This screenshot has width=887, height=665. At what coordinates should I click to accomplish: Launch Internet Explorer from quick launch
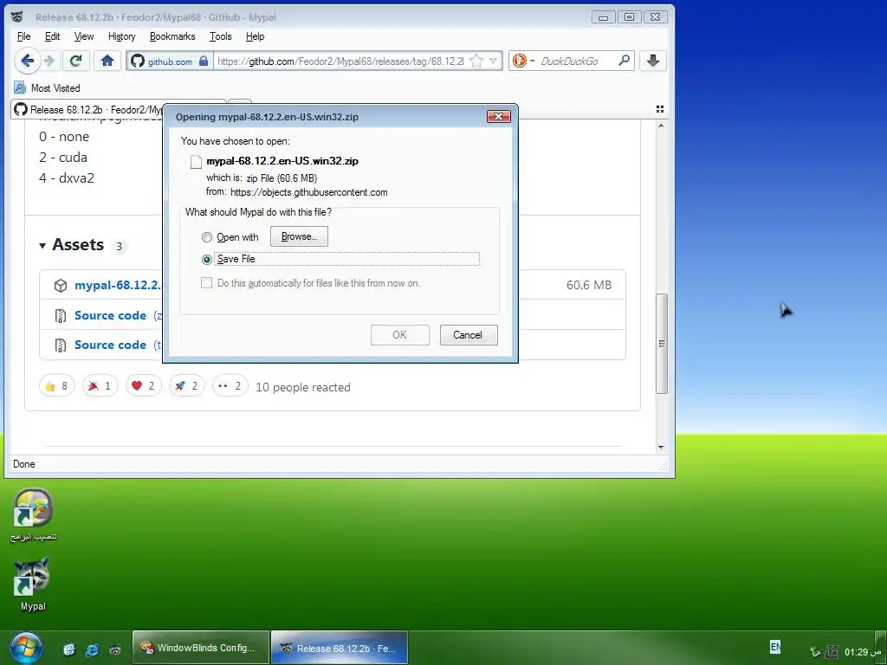pyautogui.click(x=92, y=649)
